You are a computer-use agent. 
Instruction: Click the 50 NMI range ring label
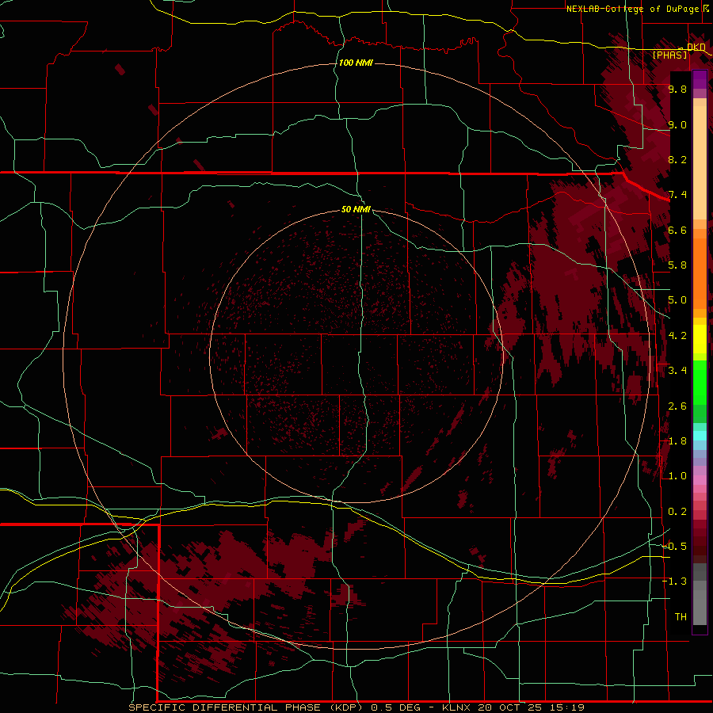(x=356, y=209)
